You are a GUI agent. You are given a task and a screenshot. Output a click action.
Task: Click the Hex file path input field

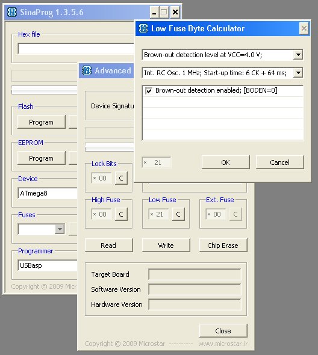pos(76,49)
